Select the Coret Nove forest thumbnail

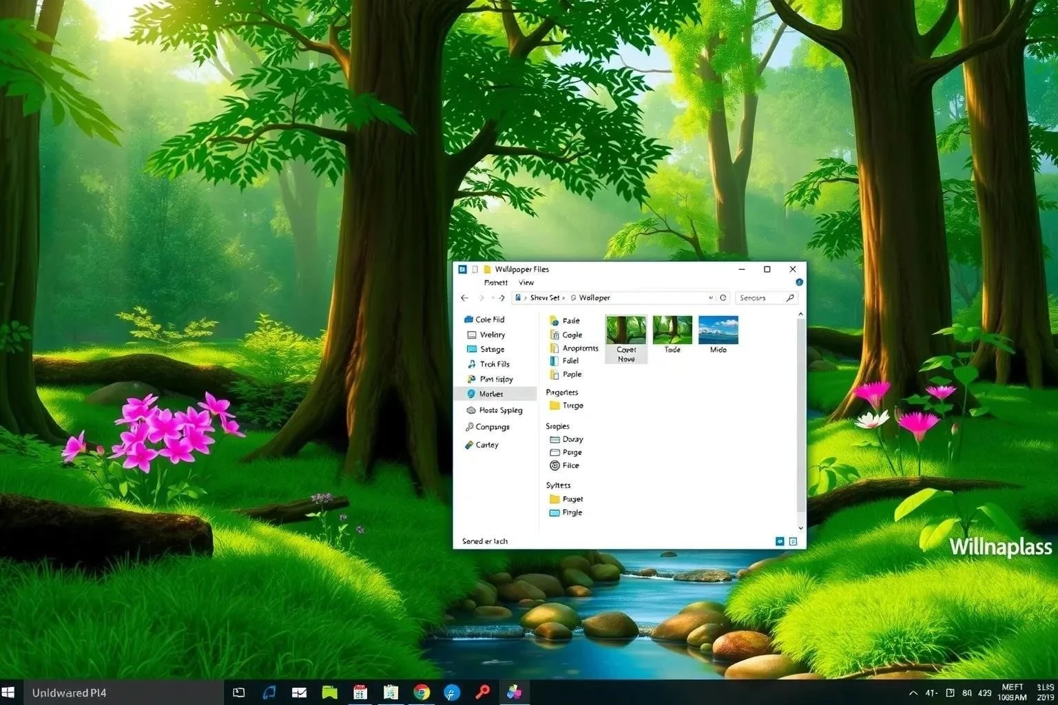pyautogui.click(x=626, y=339)
